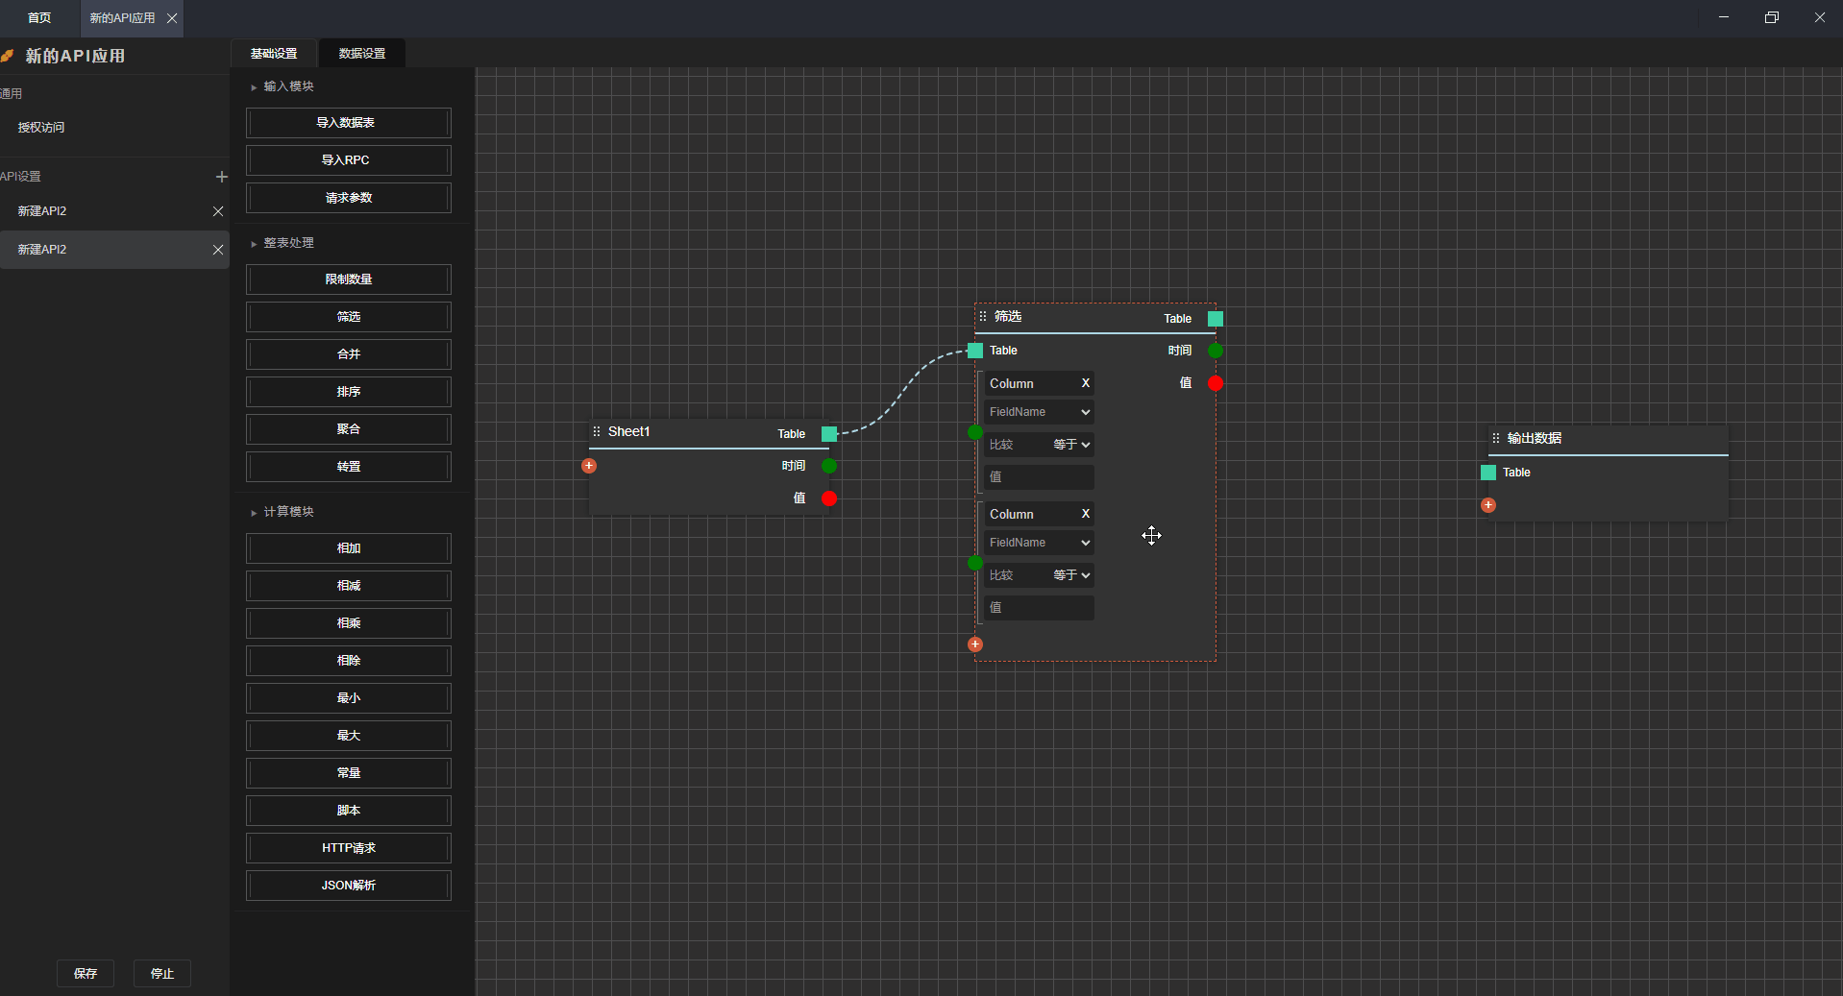Collapse the 输入模块 section
Image resolution: width=1843 pixels, height=996 pixels.
[254, 87]
